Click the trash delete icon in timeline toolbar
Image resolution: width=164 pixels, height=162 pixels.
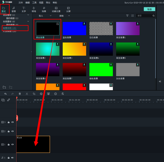coord(20,94)
